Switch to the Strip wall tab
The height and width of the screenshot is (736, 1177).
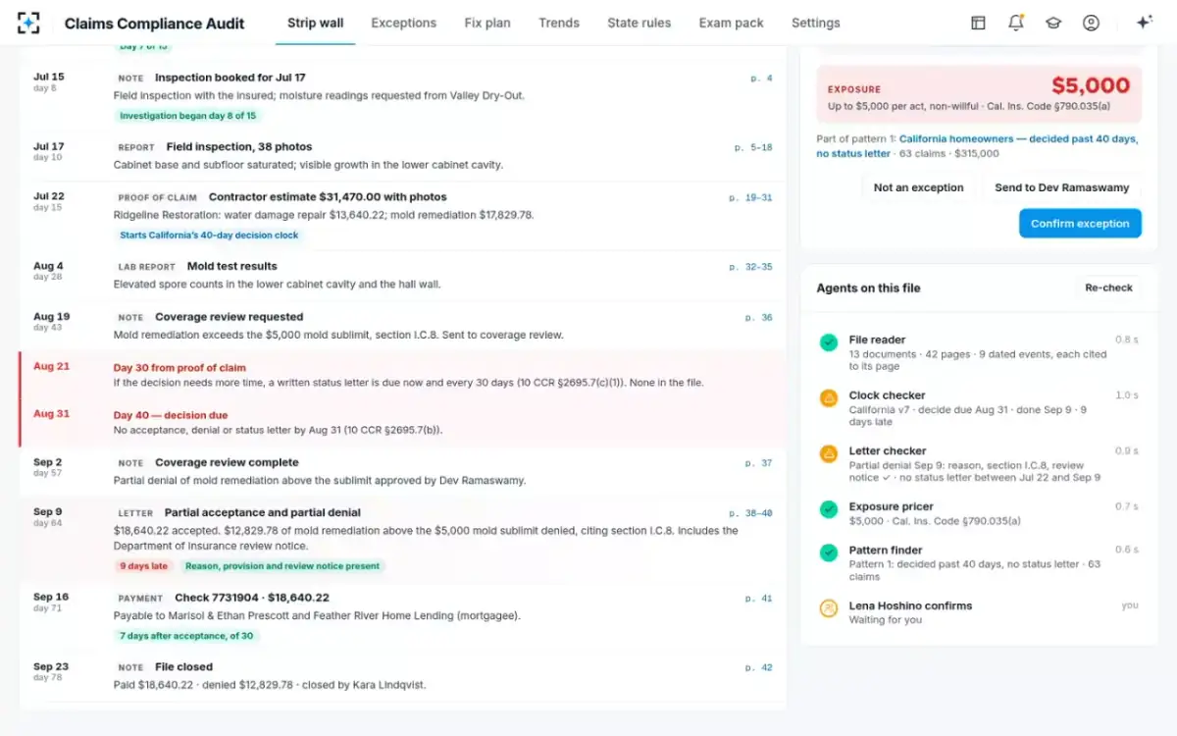click(x=315, y=23)
